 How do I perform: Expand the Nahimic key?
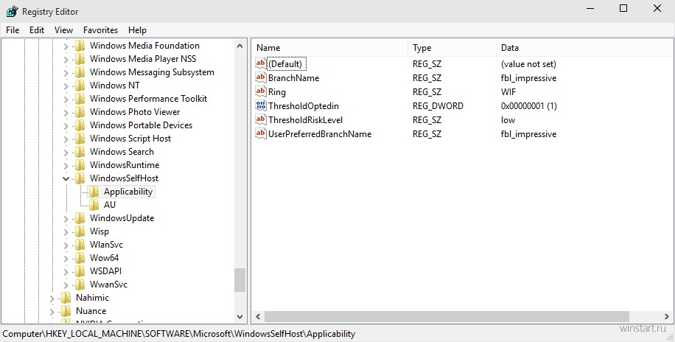coord(52,298)
